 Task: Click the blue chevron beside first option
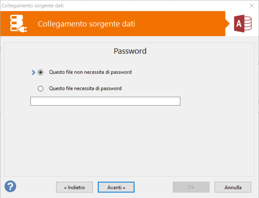(33, 72)
